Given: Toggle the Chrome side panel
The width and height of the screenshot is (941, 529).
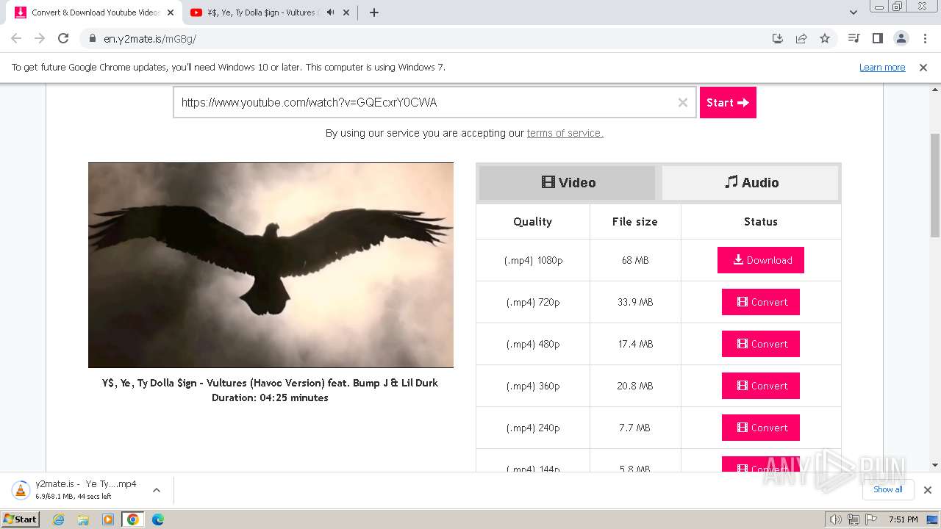Looking at the screenshot, I should pos(877,39).
